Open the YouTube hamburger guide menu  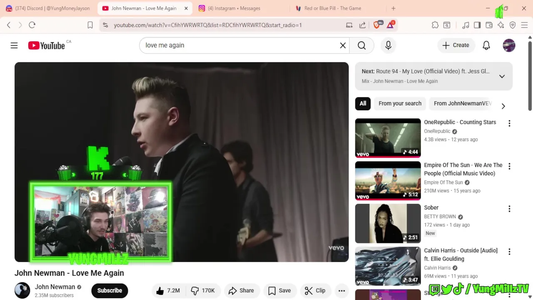[14, 45]
